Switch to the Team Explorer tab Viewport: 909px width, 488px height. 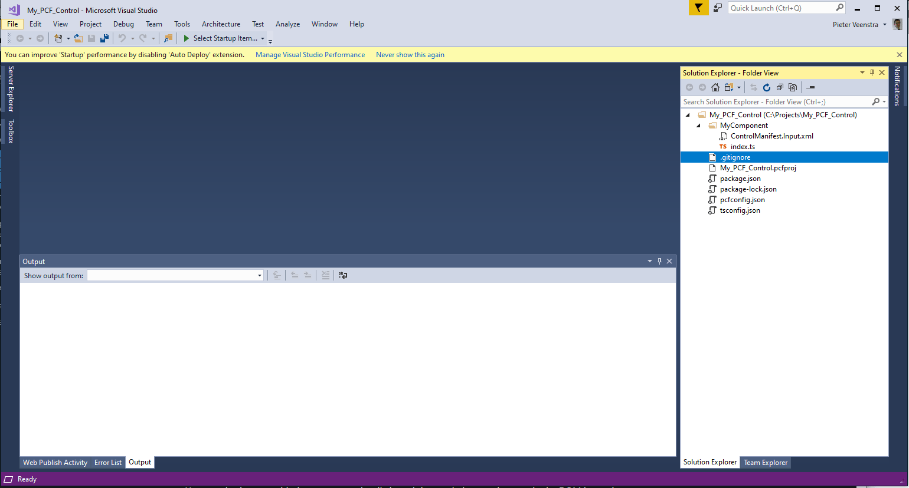pos(766,463)
